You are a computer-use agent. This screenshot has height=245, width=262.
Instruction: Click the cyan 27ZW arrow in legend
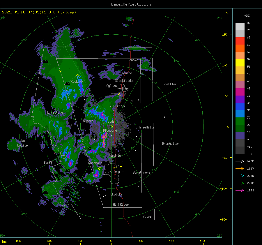(x=240, y=176)
